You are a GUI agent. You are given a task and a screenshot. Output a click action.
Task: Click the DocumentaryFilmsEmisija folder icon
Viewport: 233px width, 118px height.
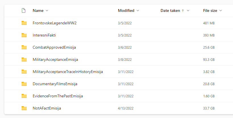point(24,84)
